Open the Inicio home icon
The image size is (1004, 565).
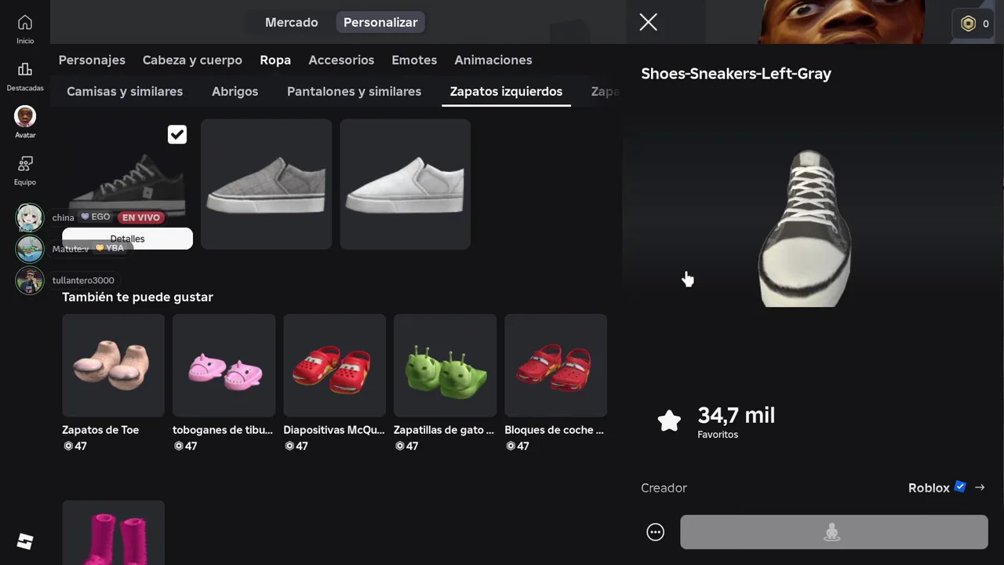tap(25, 23)
